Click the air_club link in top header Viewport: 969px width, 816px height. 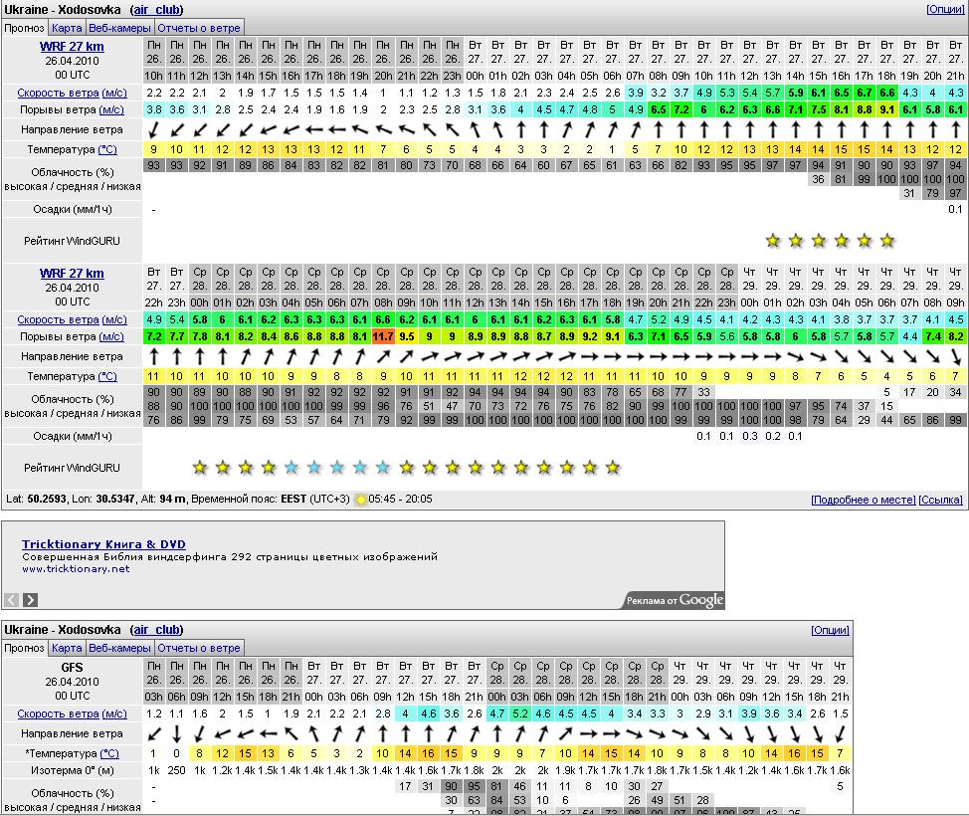(157, 9)
